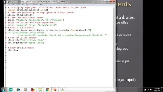Open the Run menu

(x=23, y=5)
